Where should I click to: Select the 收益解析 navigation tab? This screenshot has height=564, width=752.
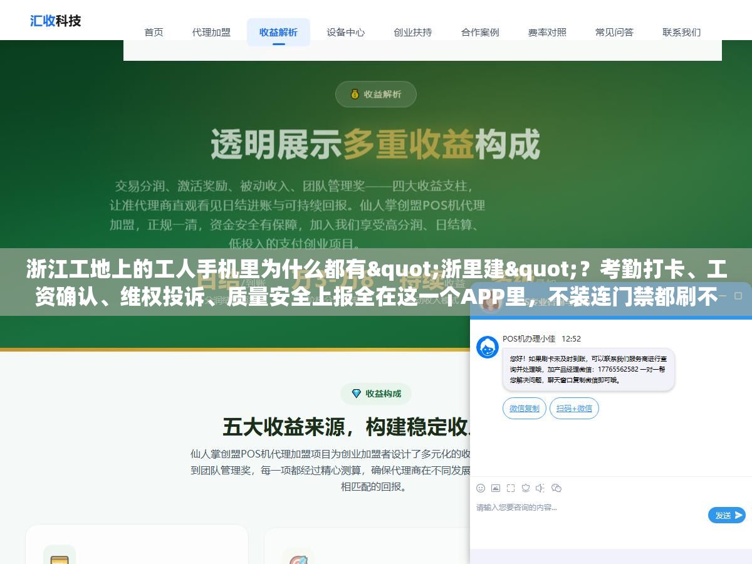tap(278, 32)
